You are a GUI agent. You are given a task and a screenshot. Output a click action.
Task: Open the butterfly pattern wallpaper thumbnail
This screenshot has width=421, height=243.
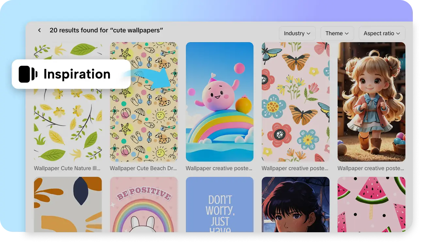[x=295, y=102]
